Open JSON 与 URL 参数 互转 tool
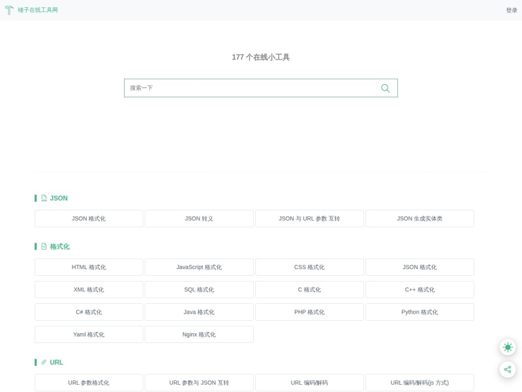This screenshot has width=522, height=392. (309, 219)
